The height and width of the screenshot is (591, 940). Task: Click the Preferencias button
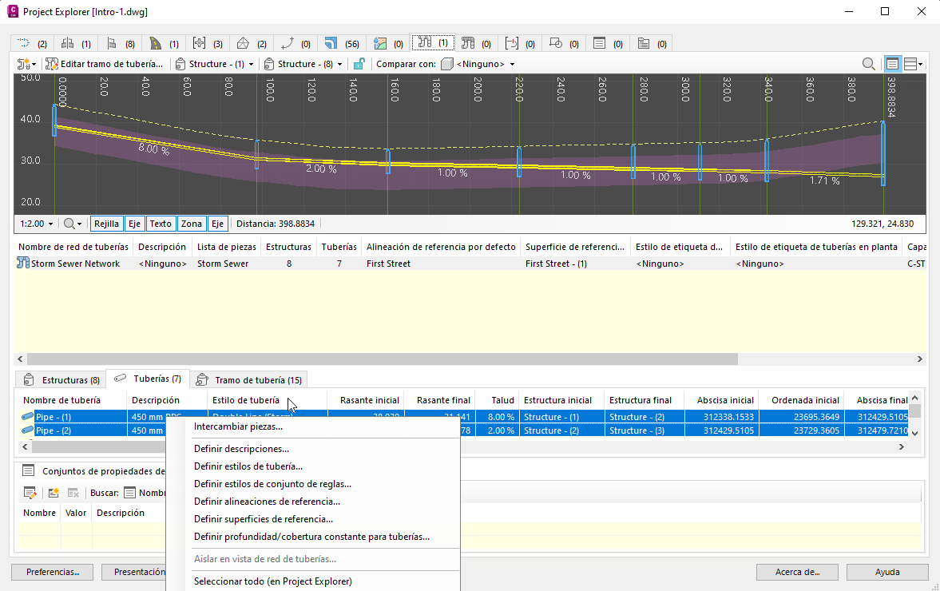[52, 572]
